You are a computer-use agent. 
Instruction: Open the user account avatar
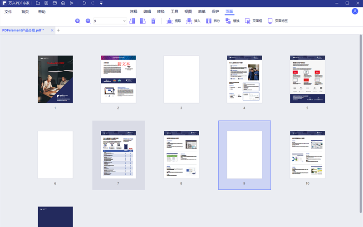pos(355,11)
